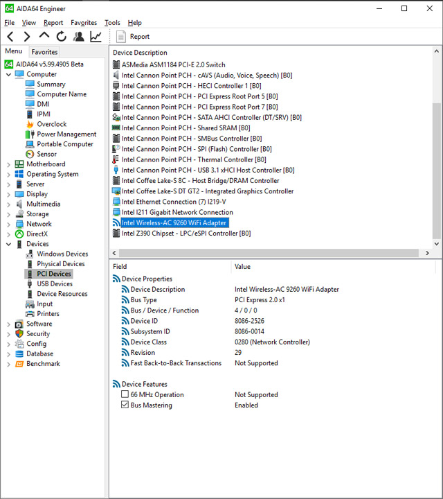The height and width of the screenshot is (499, 443).
Task: Toggle the 66 MHz Operation checkbox
Action: 125,394
